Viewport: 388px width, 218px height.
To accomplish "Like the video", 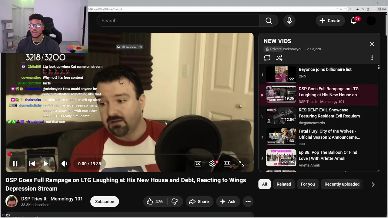I will (x=155, y=202).
